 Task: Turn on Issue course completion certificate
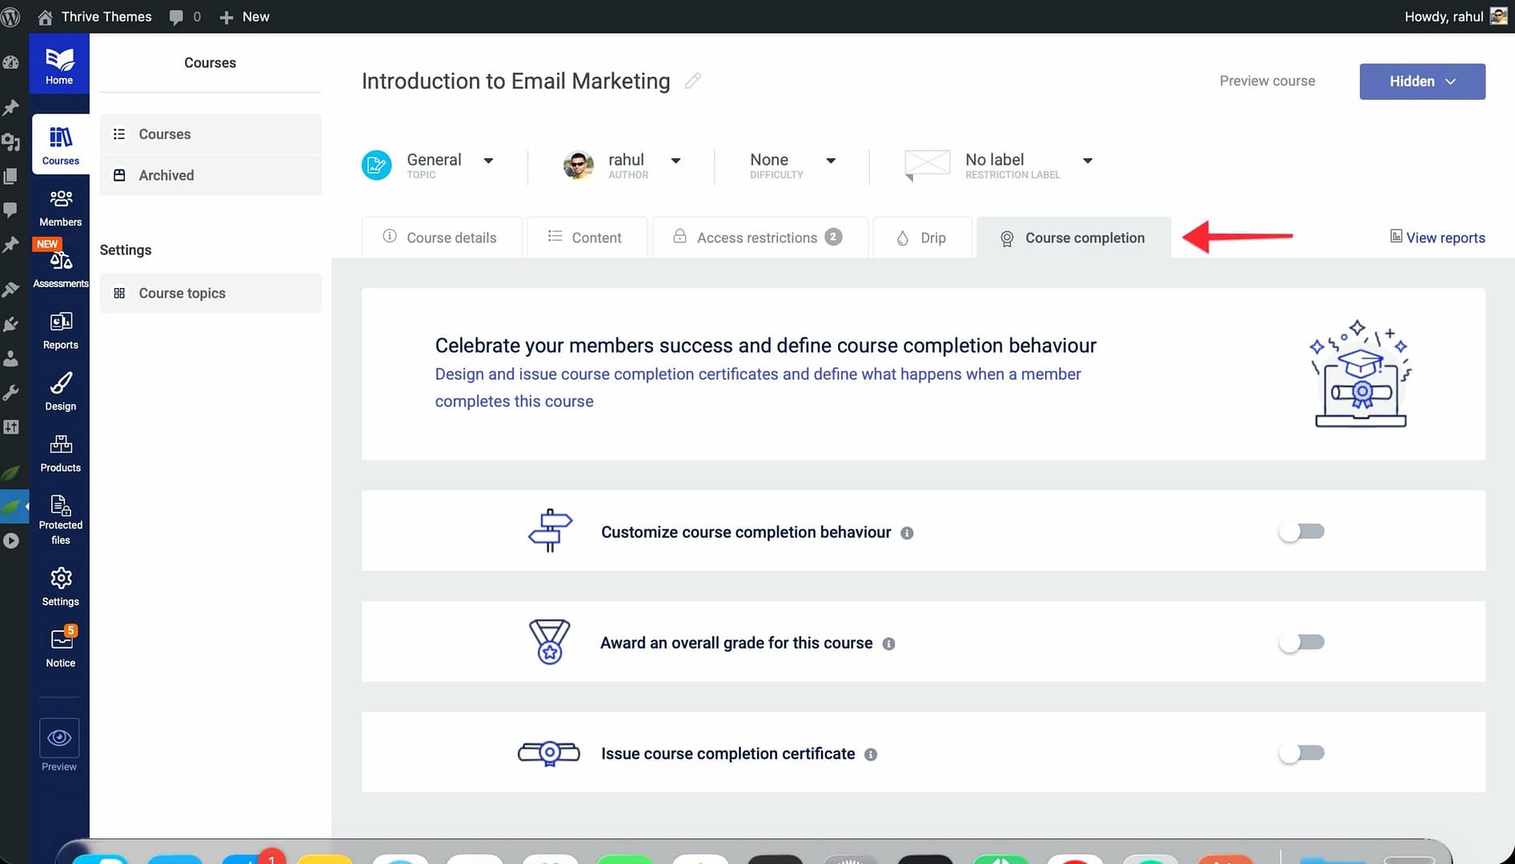coord(1301,754)
